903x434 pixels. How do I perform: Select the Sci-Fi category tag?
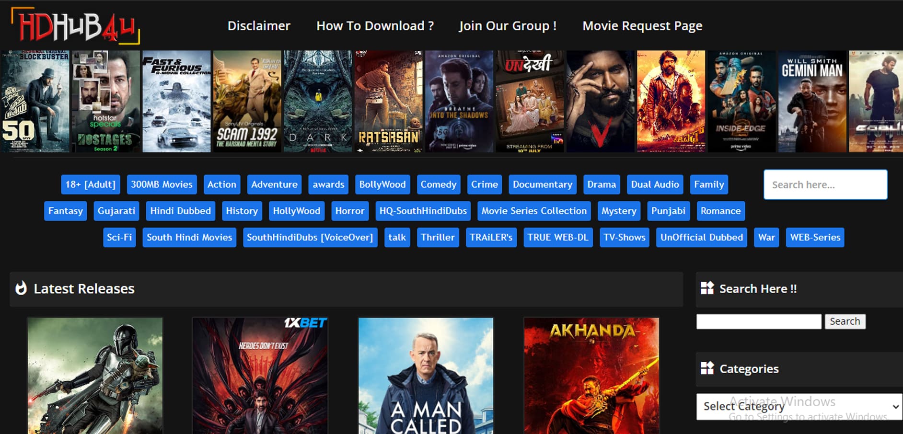click(119, 237)
